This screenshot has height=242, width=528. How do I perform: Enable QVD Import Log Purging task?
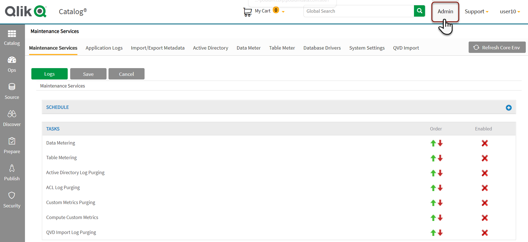click(485, 233)
